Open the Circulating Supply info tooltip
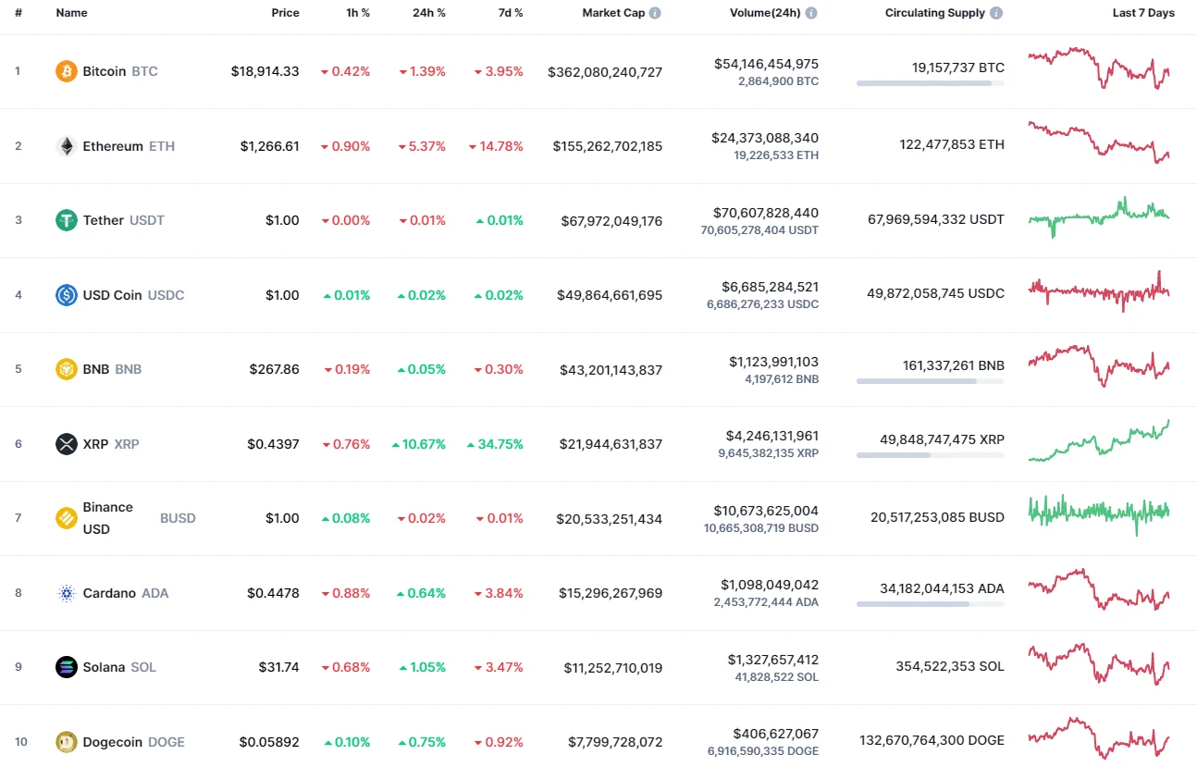Image resolution: width=1197 pixels, height=767 pixels. (995, 13)
